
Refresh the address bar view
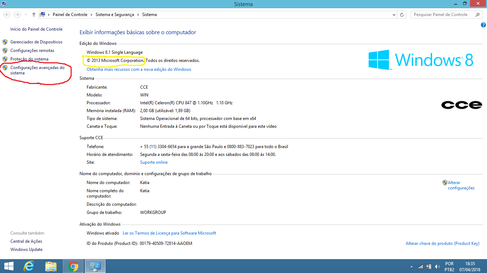pos(402,15)
